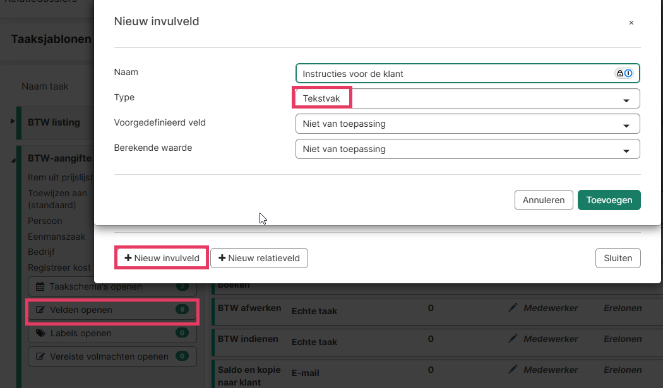663x388 pixels.
Task: Open the Berekende waarde dropdown
Action: (468, 149)
